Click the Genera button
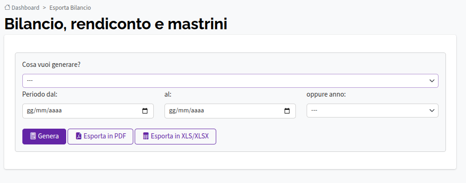The image size is (466, 183). (44, 137)
